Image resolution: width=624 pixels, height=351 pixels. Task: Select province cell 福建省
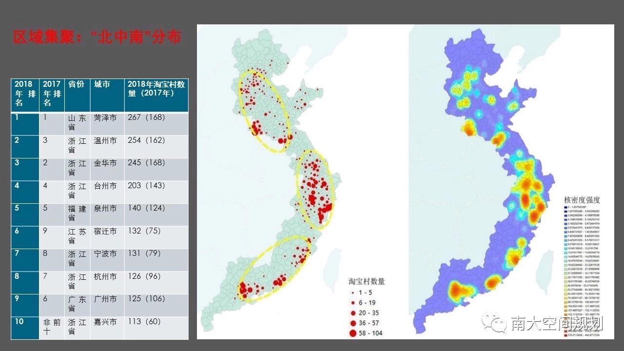tap(77, 214)
